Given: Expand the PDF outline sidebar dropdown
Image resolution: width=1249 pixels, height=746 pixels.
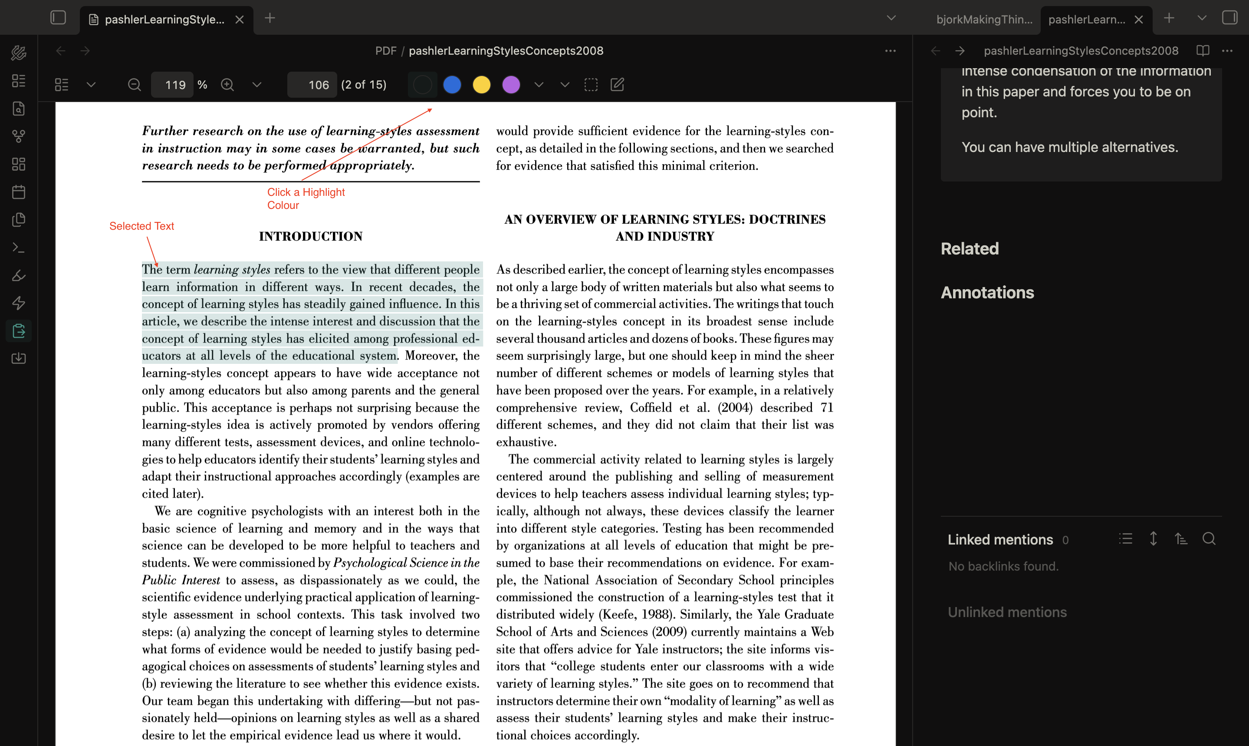Looking at the screenshot, I should point(91,85).
